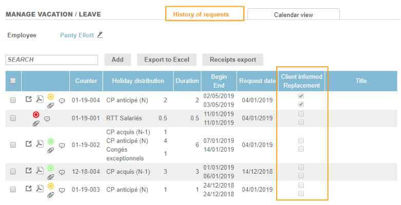
Task: Focus the SEARCH input field
Action: click(51, 60)
